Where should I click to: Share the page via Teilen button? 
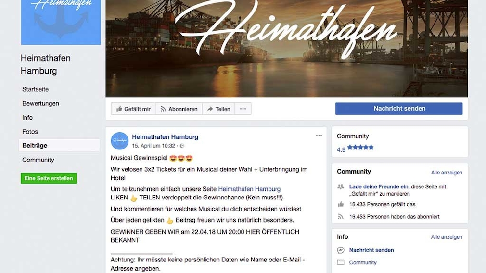tap(218, 109)
